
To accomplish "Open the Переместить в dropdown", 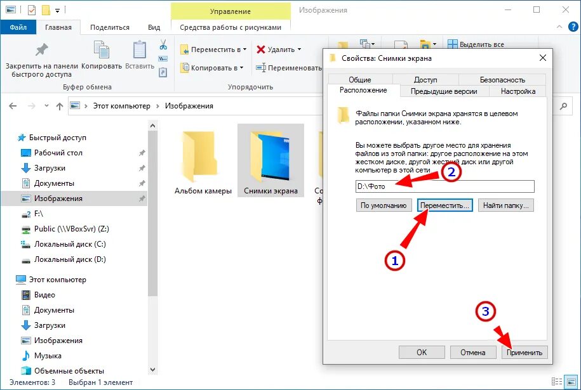I will click(213, 49).
